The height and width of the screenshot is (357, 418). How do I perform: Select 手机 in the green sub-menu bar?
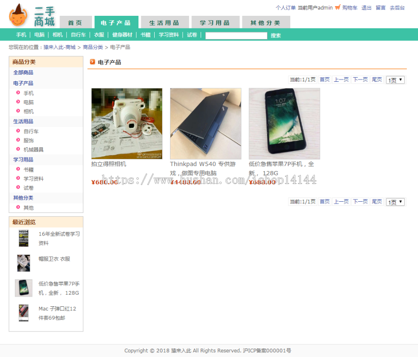point(21,35)
